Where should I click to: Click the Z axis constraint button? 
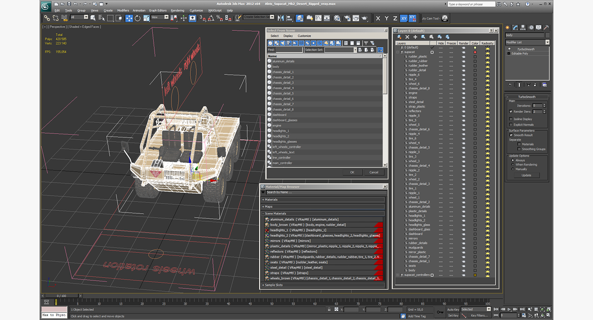pyautogui.click(x=395, y=18)
